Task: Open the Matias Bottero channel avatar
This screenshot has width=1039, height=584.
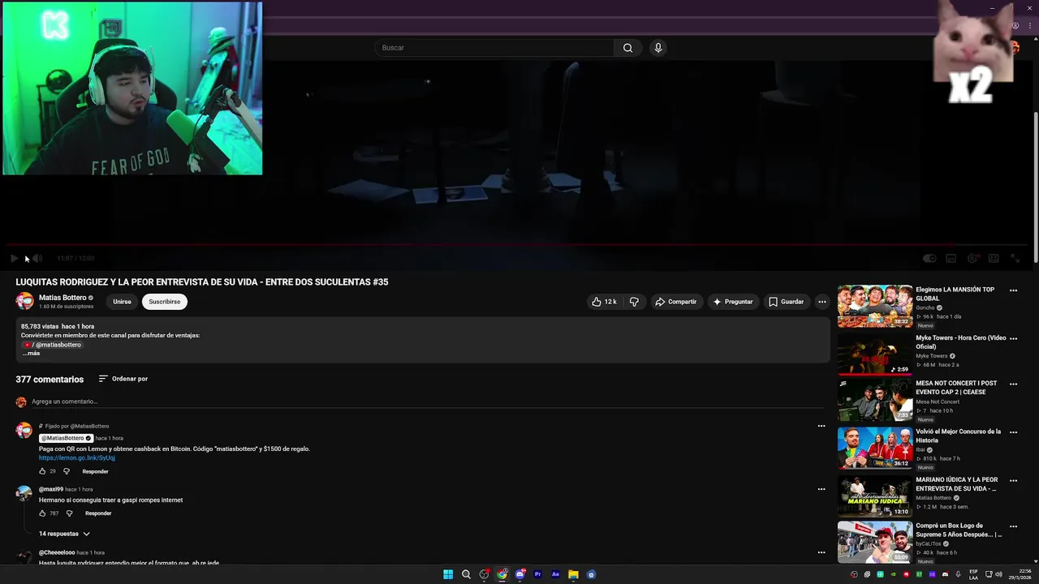Action: tap(25, 302)
